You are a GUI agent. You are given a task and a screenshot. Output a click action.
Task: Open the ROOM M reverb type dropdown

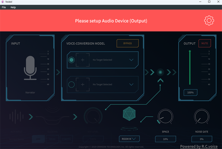129,139
